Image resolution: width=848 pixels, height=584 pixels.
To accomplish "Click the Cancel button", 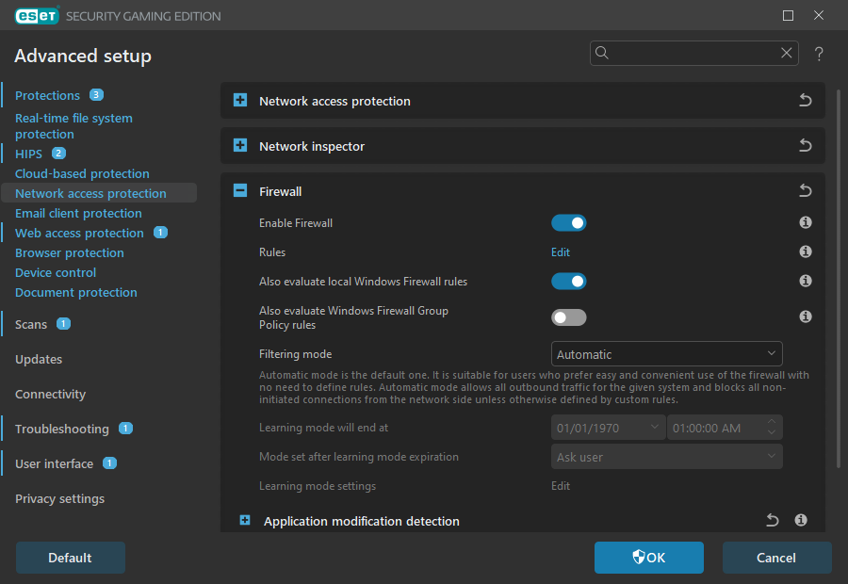I will point(776,558).
